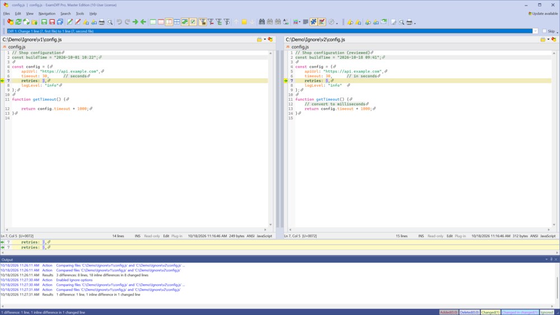
Task: Toggle the check-mark view option button
Action: 193,22
